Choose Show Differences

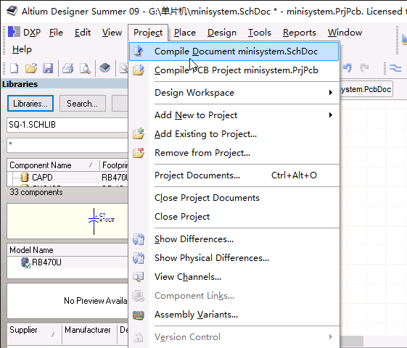click(x=234, y=239)
